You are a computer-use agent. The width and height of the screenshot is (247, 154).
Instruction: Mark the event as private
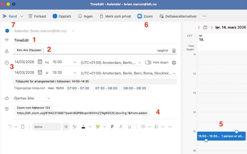[x=115, y=16]
